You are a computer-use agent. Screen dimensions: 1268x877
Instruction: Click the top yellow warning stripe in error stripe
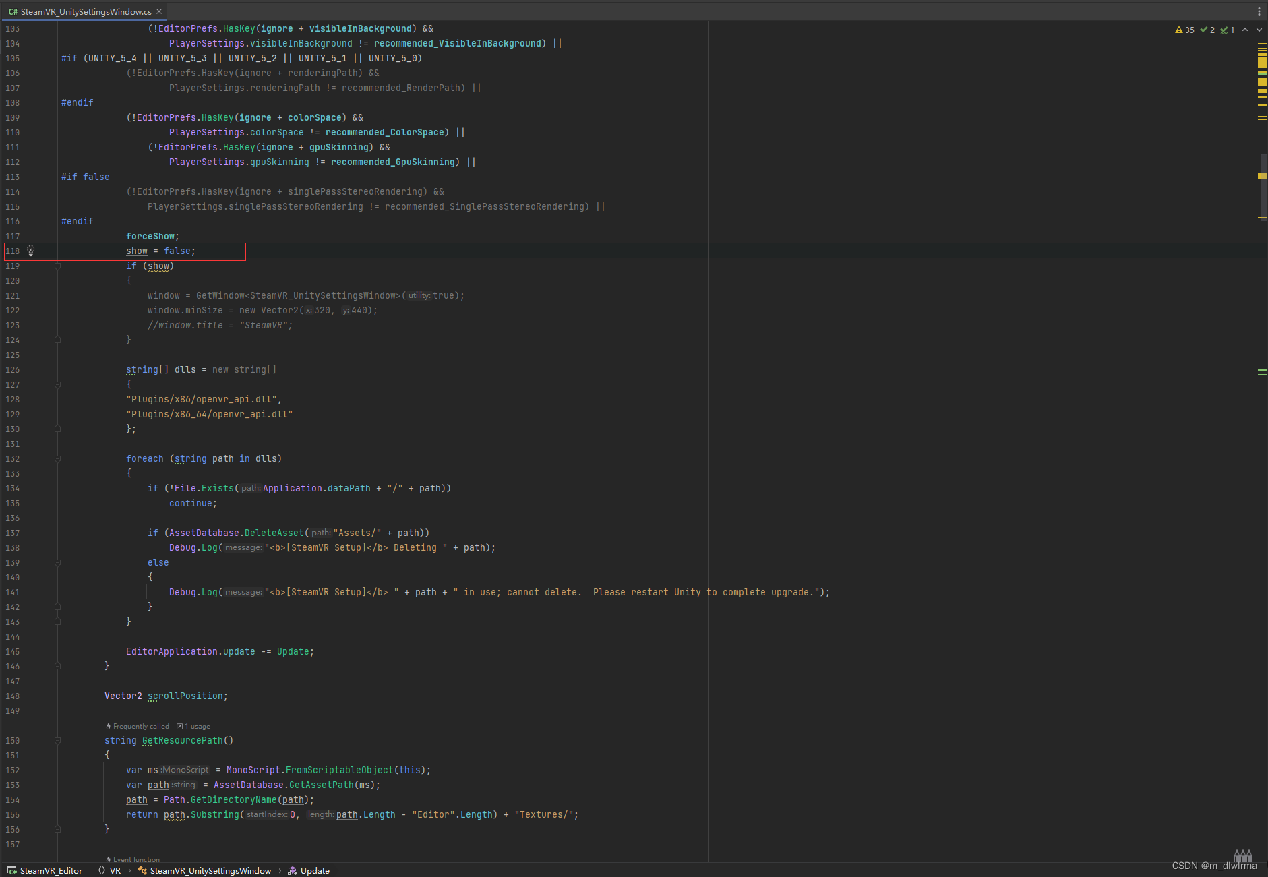pyautogui.click(x=1263, y=44)
